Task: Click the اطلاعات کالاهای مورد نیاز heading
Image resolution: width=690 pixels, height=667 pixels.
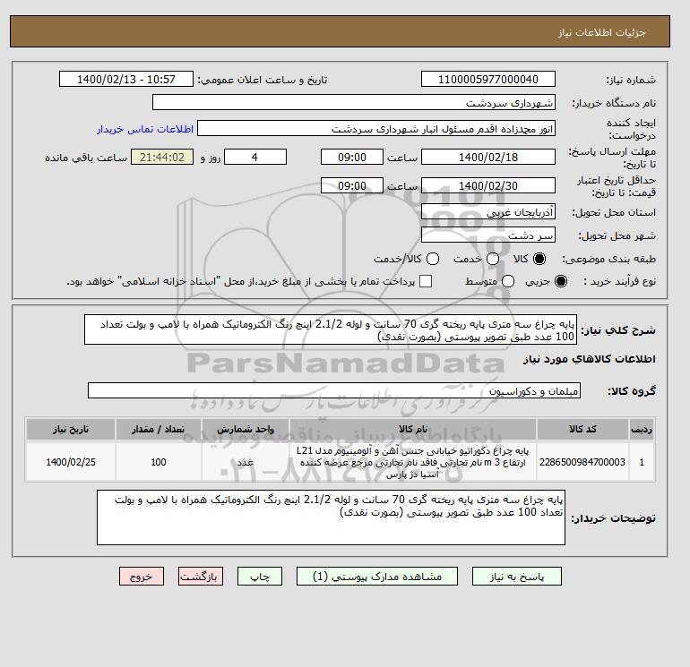Action: (590, 359)
